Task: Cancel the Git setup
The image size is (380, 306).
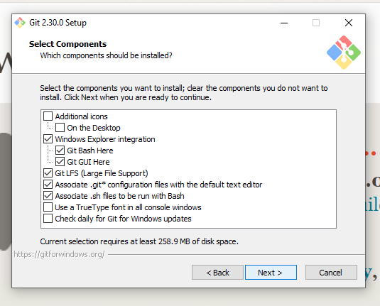Action: click(x=331, y=273)
